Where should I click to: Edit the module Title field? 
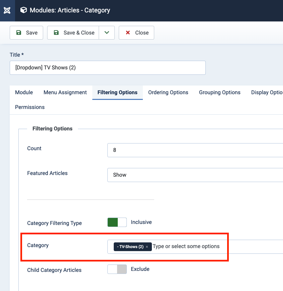click(107, 67)
